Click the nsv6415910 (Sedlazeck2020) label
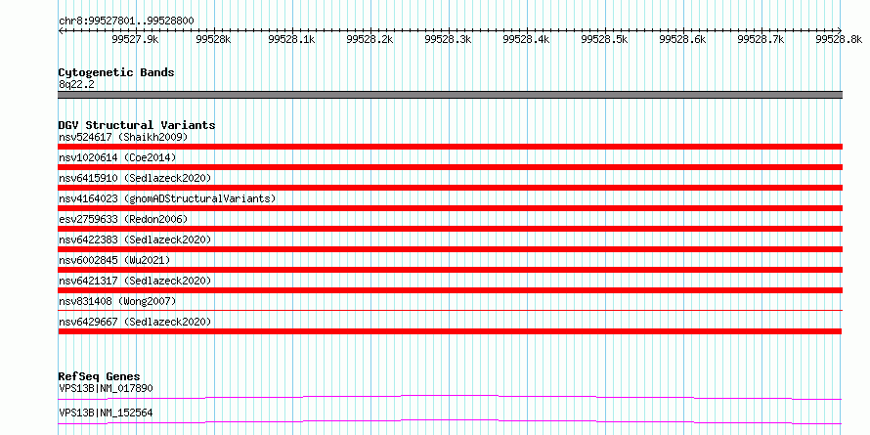This screenshot has height=435, width=870. [x=135, y=178]
